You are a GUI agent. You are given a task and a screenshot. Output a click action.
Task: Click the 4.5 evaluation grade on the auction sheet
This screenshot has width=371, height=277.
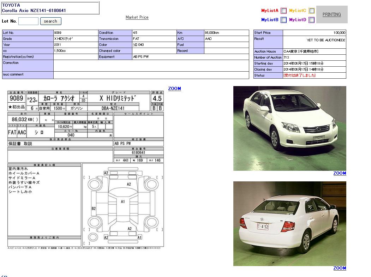coord(157,98)
